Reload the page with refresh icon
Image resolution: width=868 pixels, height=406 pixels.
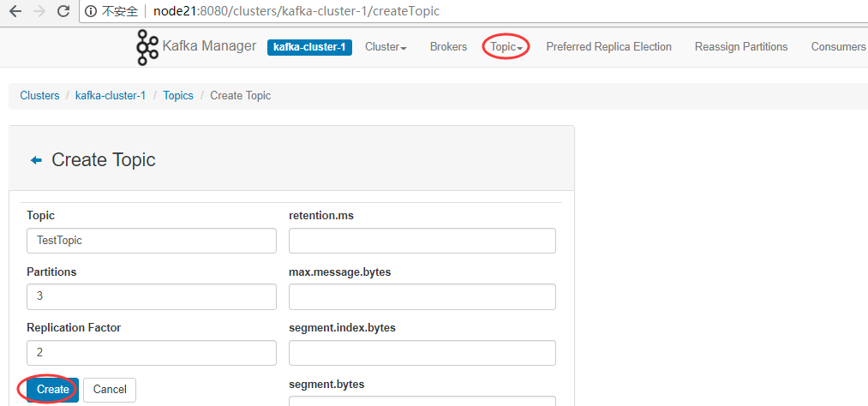coord(63,11)
